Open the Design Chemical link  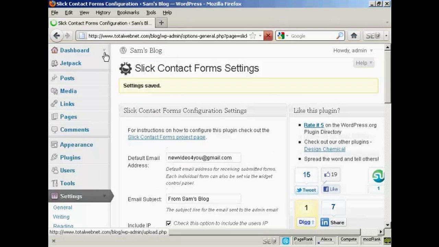pos(324,149)
